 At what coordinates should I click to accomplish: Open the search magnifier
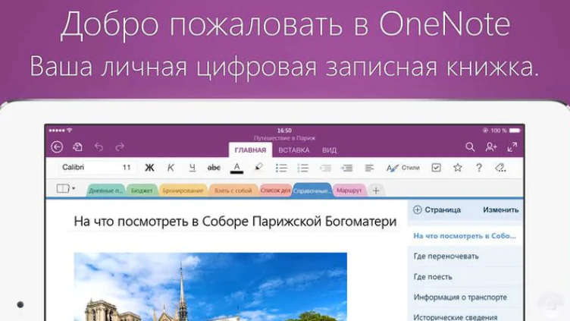click(470, 147)
